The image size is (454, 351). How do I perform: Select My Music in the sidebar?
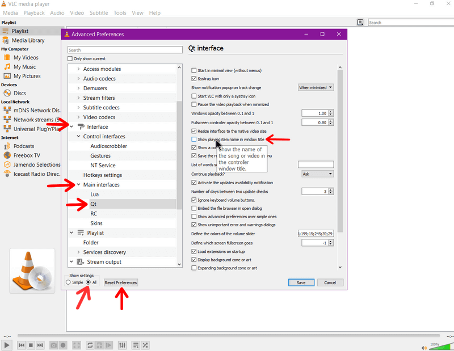click(x=24, y=67)
